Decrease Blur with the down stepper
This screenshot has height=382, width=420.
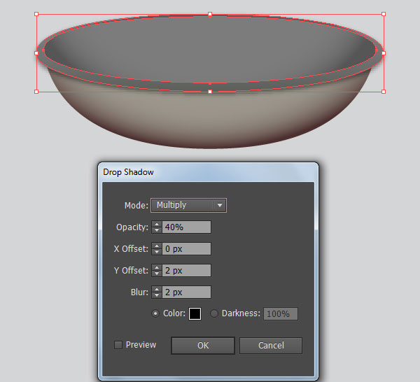(157, 295)
